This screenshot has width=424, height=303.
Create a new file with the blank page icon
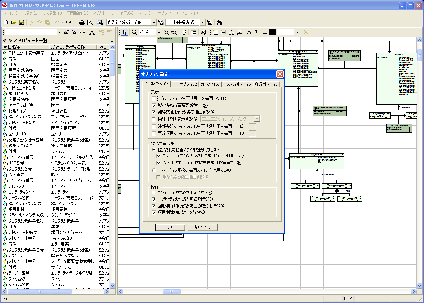(x=6, y=22)
